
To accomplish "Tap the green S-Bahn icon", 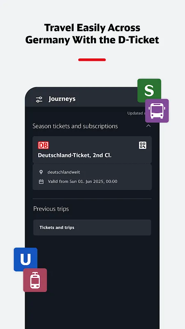I will tap(149, 90).
